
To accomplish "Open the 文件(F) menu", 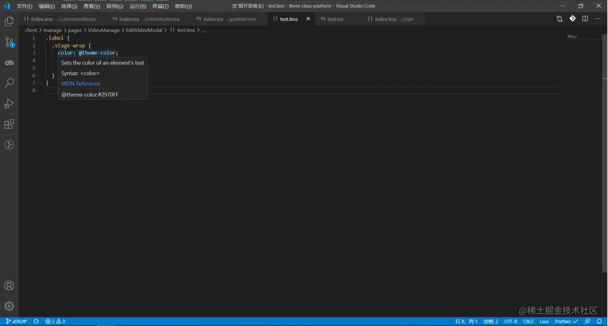I will (25, 6).
